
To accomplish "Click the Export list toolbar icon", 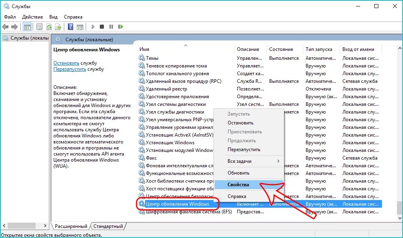I will [58, 27].
